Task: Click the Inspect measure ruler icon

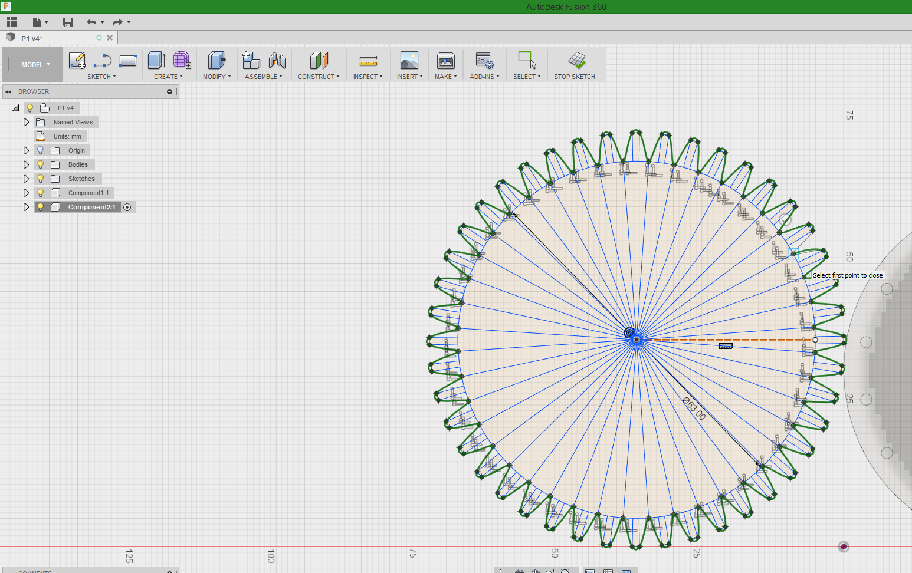Action: pyautogui.click(x=368, y=61)
